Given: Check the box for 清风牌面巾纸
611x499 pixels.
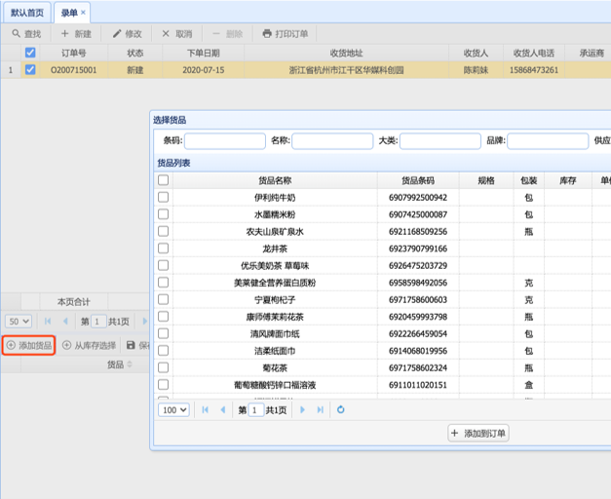Looking at the screenshot, I should click(x=164, y=333).
